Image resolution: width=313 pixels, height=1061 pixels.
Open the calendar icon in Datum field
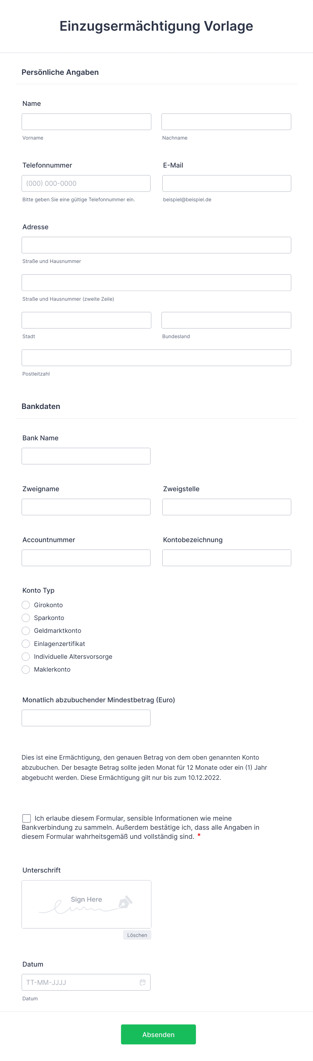[142, 982]
